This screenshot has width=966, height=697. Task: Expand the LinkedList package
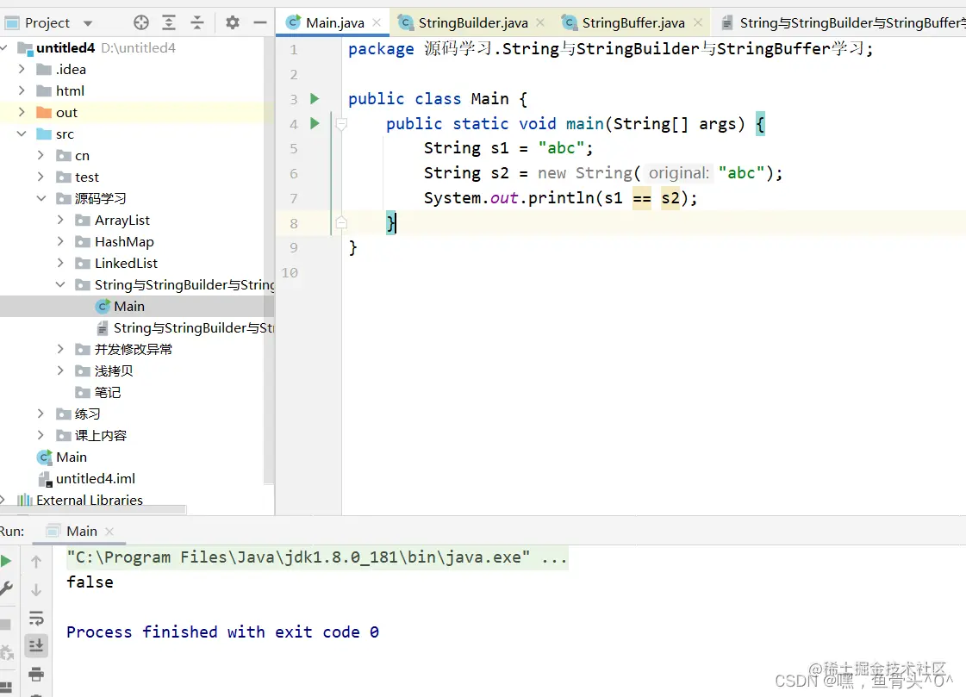tap(60, 263)
